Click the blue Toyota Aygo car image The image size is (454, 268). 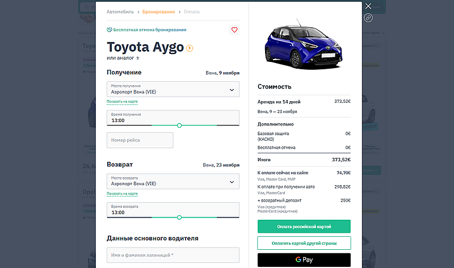click(304, 44)
